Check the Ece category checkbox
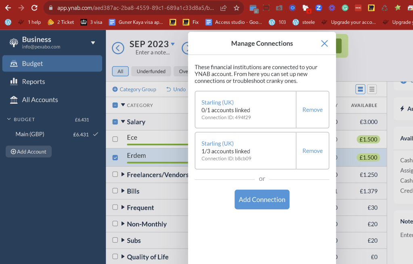Screen dimensions: 413x264 click(115, 139)
